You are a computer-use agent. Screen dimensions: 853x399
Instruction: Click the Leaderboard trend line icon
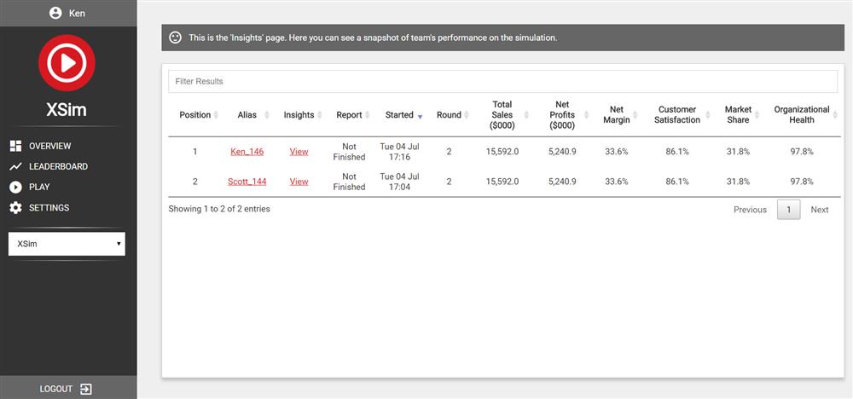coord(15,166)
